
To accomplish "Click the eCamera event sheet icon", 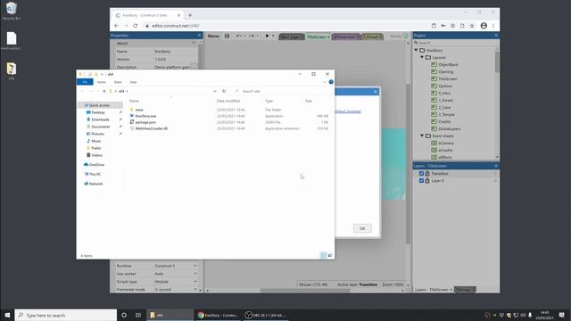I will 434,143.
